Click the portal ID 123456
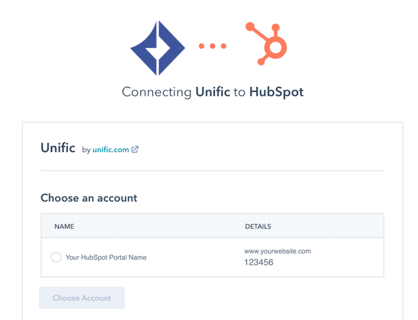Image resolution: width=418 pixels, height=320 pixels. point(259,262)
